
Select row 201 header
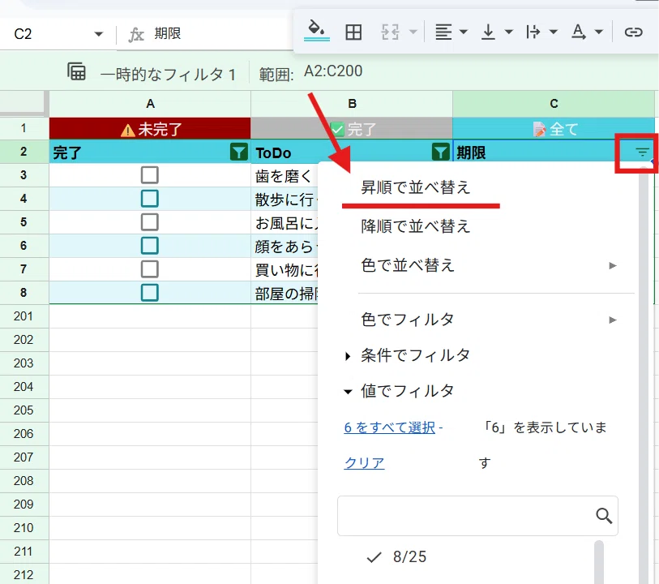click(x=24, y=316)
